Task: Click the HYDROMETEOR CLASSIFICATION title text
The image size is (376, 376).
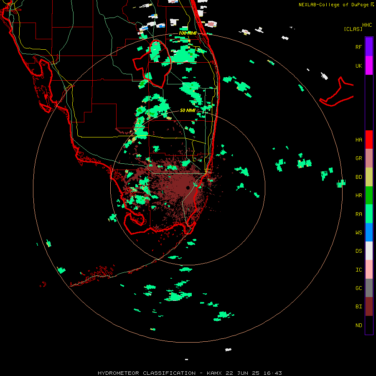Action: 147,373
